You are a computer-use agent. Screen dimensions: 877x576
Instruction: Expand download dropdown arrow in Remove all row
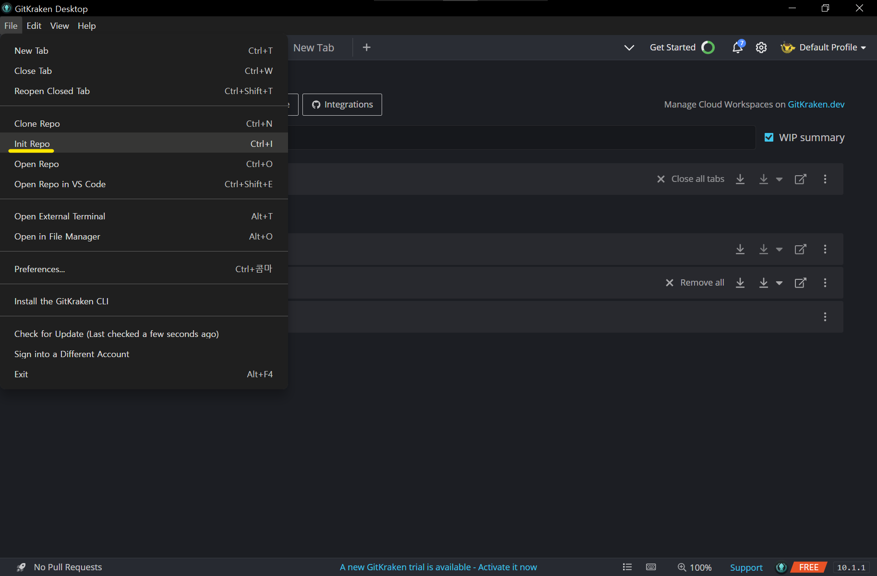779,283
